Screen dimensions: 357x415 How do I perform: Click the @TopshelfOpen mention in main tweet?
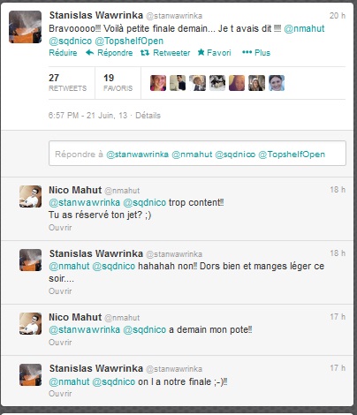point(129,41)
